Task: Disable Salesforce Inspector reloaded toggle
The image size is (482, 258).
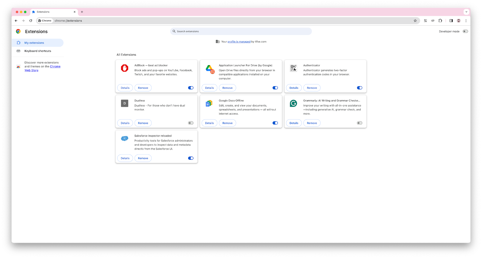Action: (191, 158)
